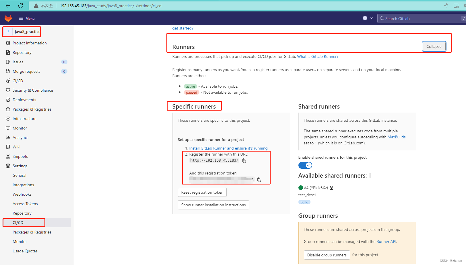The image size is (466, 265).
Task: Click the Snippets scissors icon
Action: (x=8, y=156)
